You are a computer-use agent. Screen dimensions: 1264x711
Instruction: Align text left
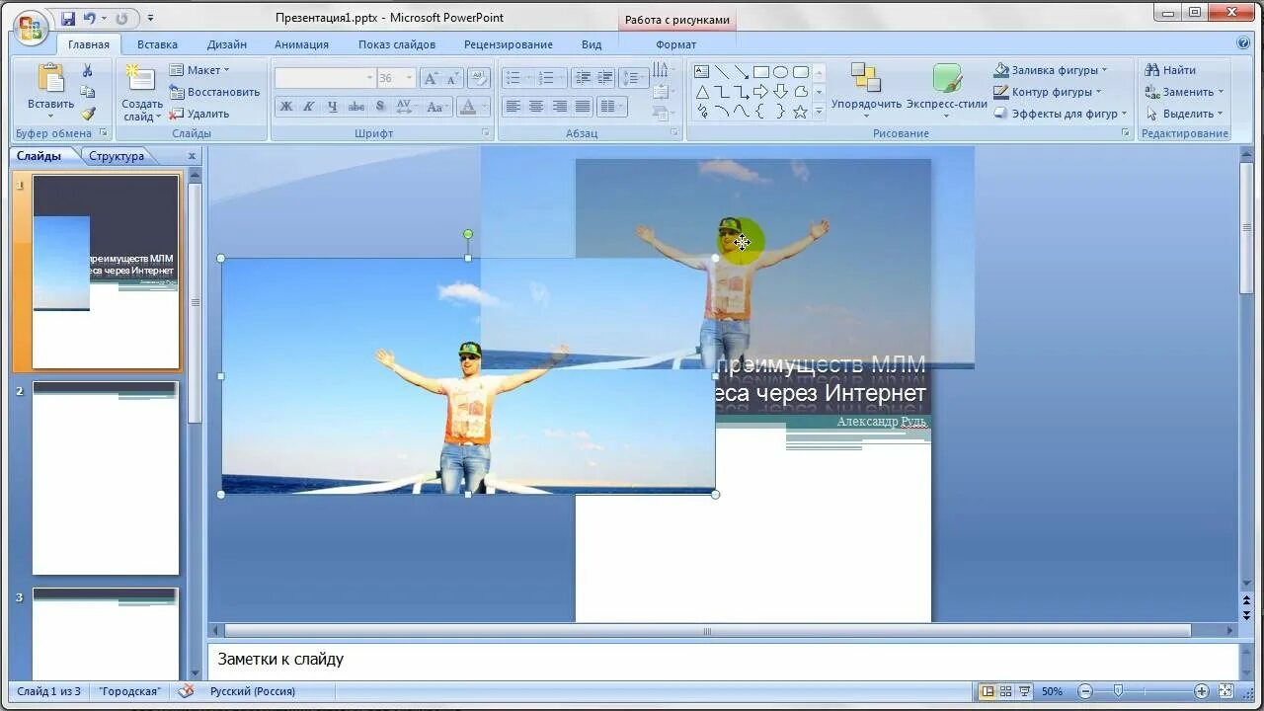tap(513, 106)
